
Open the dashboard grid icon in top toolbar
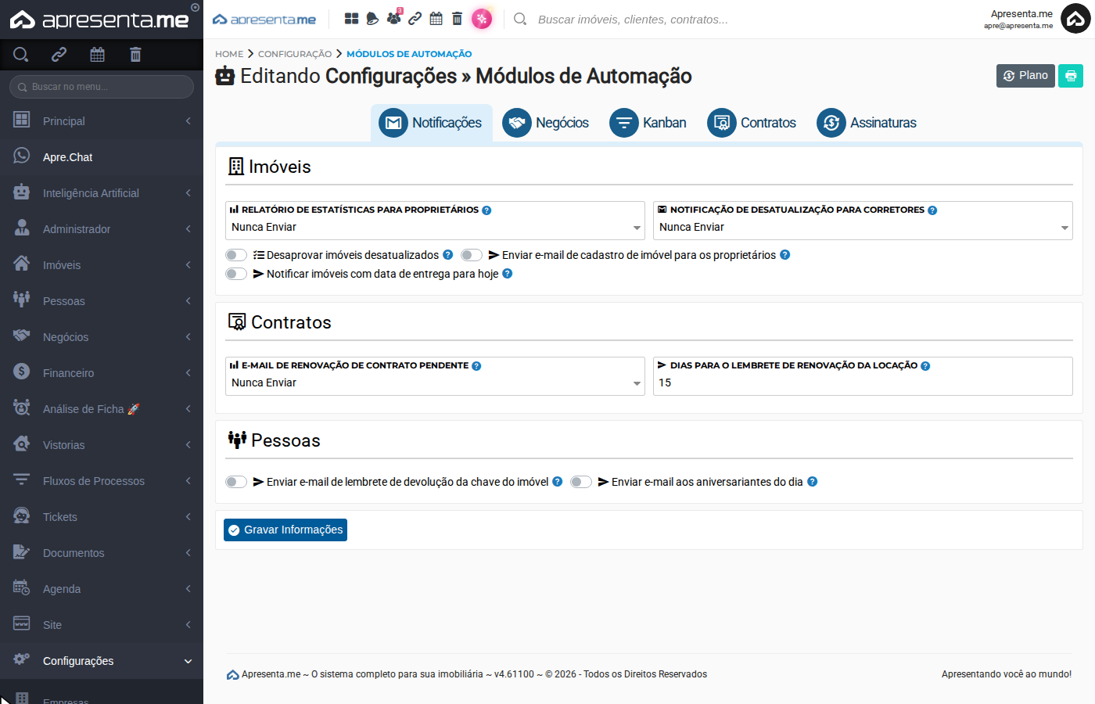click(x=352, y=19)
